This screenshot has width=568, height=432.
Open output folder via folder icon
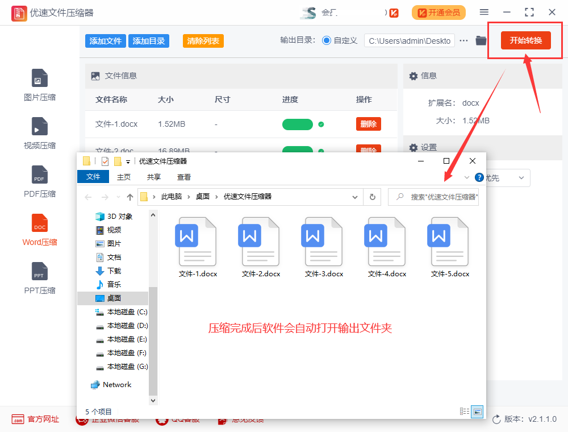(x=481, y=40)
